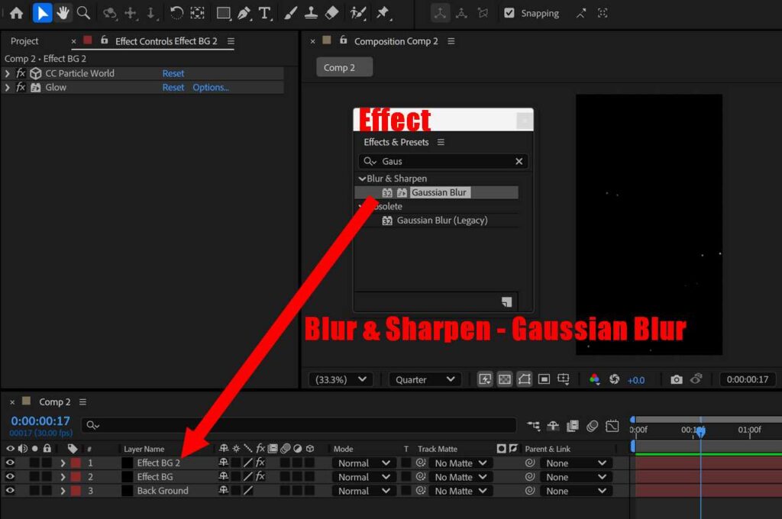Image resolution: width=782 pixels, height=519 pixels.
Task: Expand the Glow effect properties
Action: pos(7,87)
